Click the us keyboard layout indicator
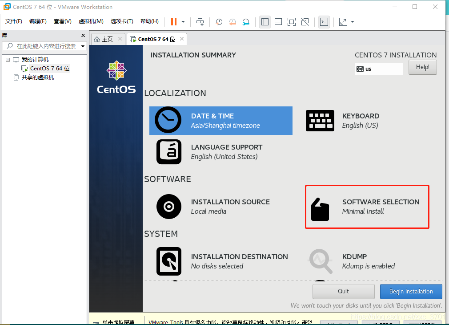The image size is (449, 325). click(x=379, y=69)
